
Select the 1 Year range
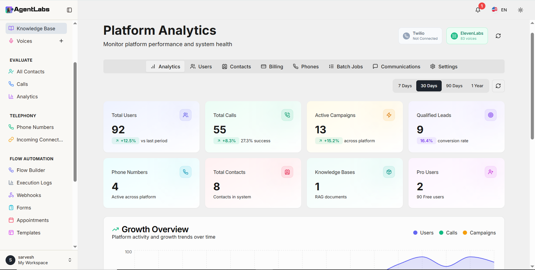coord(477,86)
